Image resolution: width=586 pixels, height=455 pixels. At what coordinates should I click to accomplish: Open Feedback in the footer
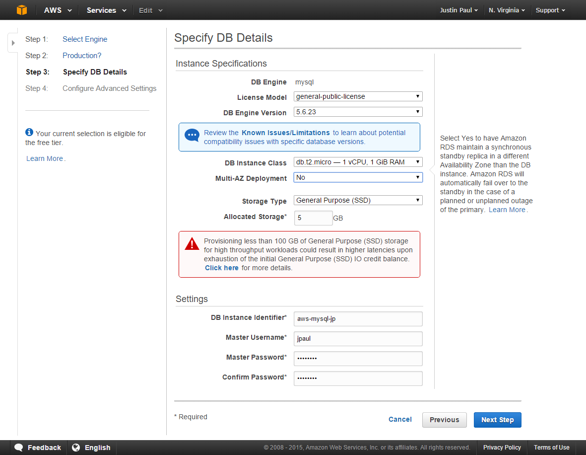pos(38,448)
